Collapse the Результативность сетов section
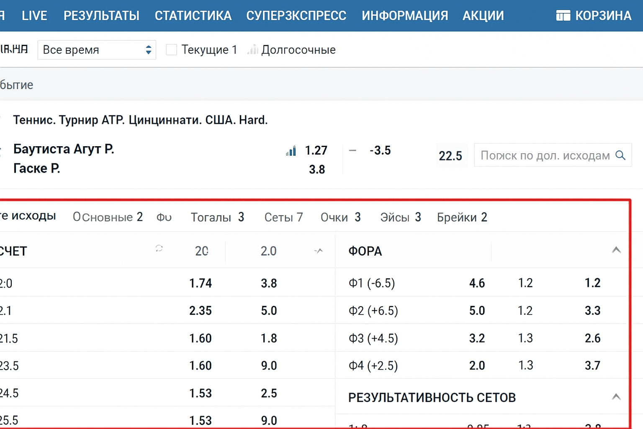The height and width of the screenshot is (429, 643). [616, 397]
